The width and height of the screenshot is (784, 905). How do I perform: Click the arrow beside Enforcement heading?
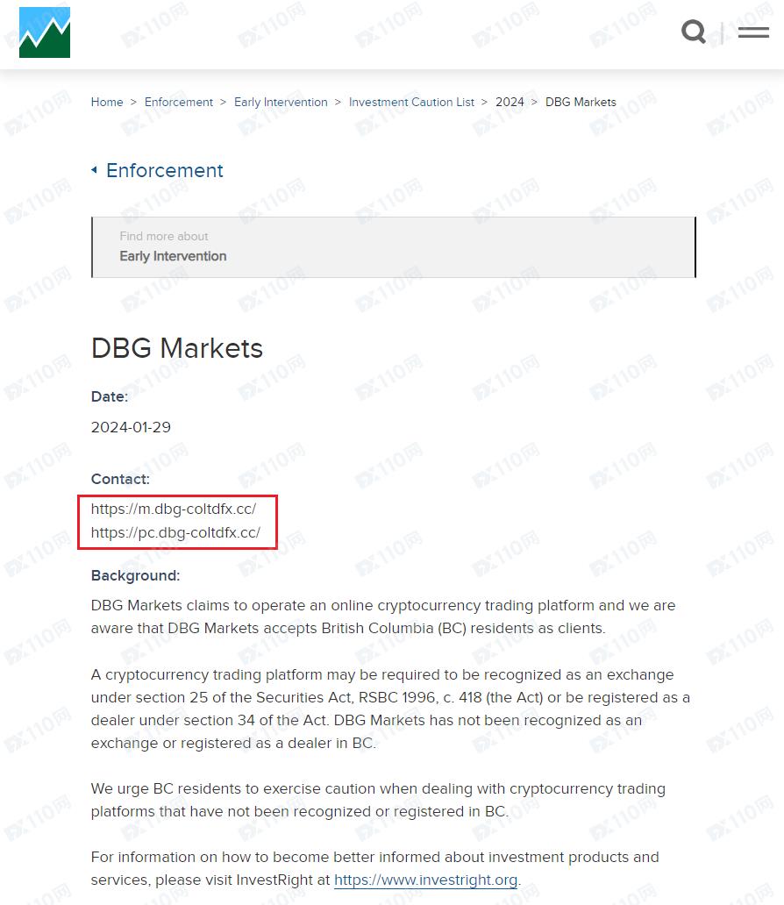point(94,170)
